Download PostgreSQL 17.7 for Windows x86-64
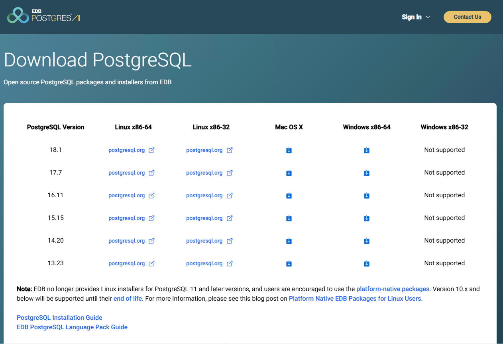This screenshot has height=344, width=503. tap(367, 173)
